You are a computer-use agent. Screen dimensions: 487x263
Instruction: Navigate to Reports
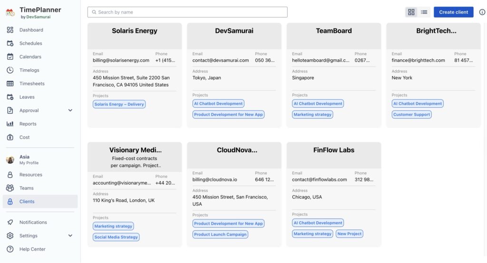click(40, 124)
